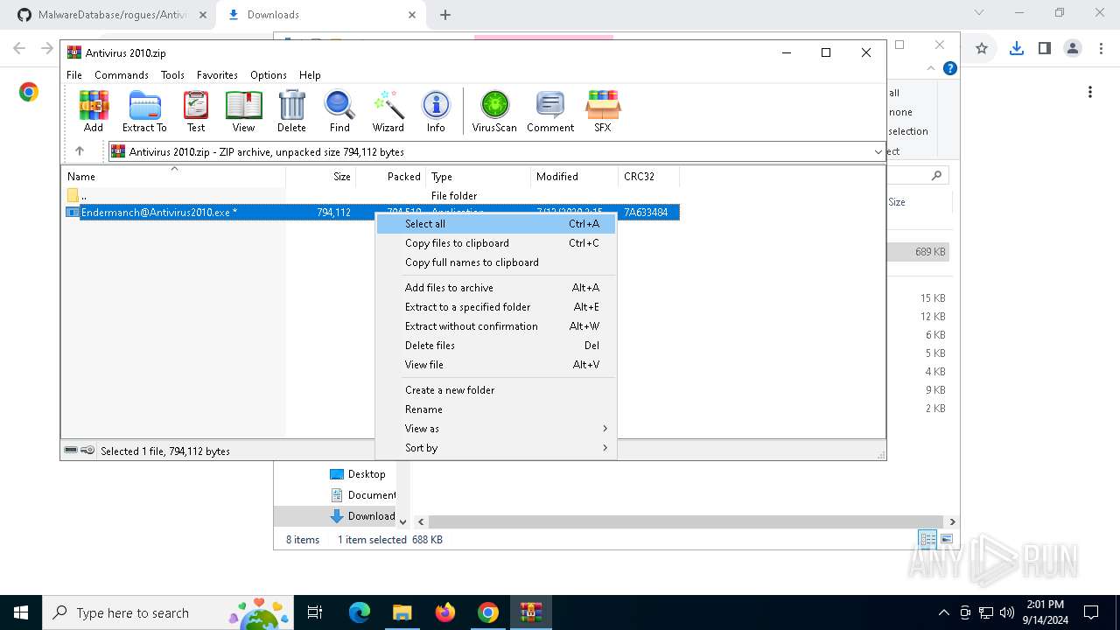Expand the archive path dropdown arrow
1120x630 pixels.
(x=878, y=152)
